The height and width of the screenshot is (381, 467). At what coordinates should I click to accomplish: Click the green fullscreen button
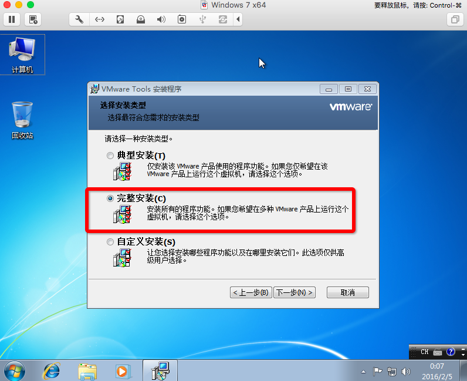pos(31,5)
